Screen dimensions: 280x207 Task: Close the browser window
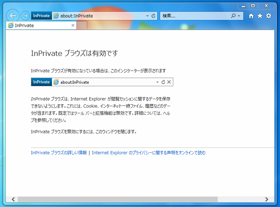pos(266,6)
